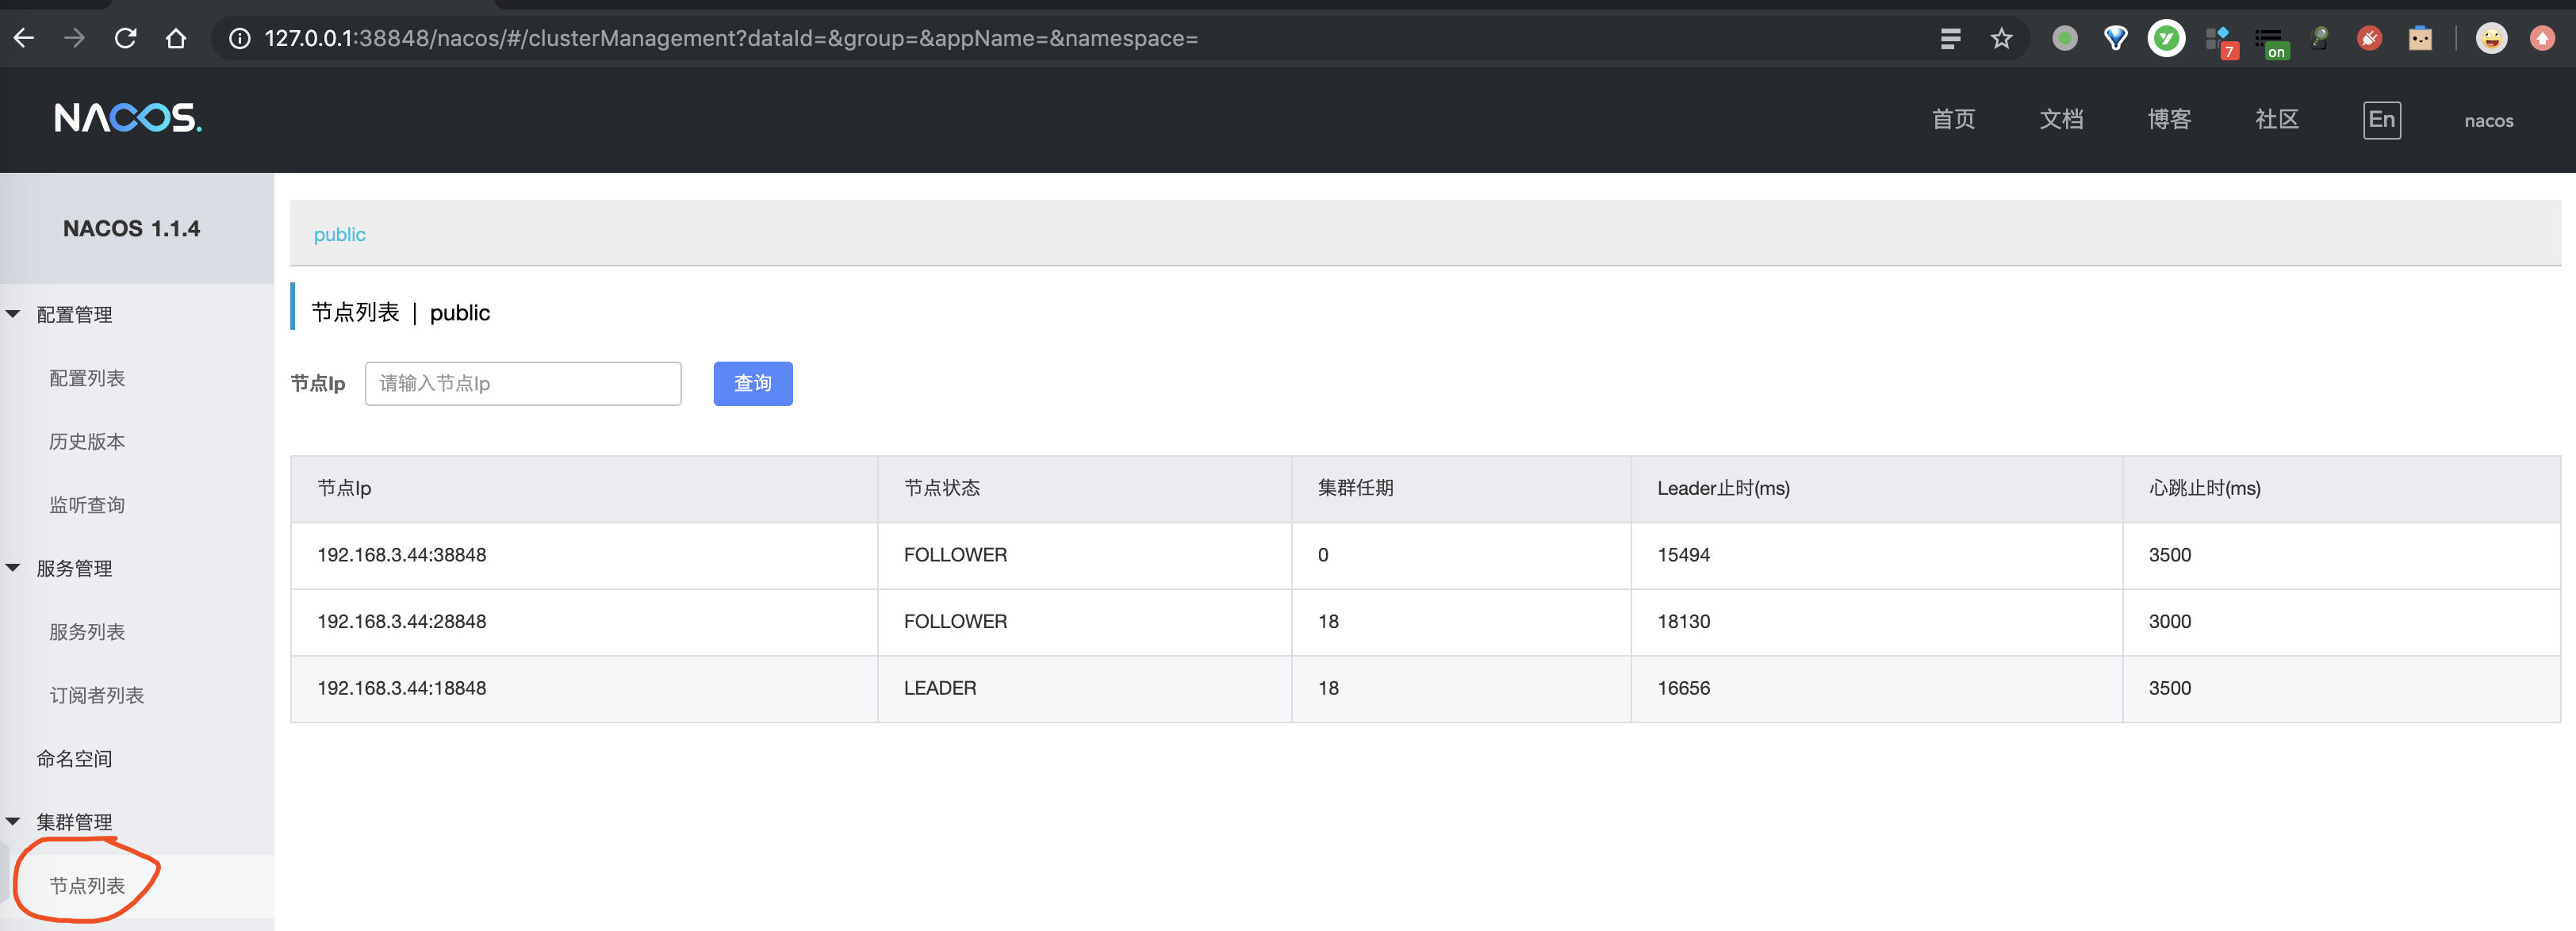
Task: Click the 查询 button
Action: pyautogui.click(x=752, y=383)
